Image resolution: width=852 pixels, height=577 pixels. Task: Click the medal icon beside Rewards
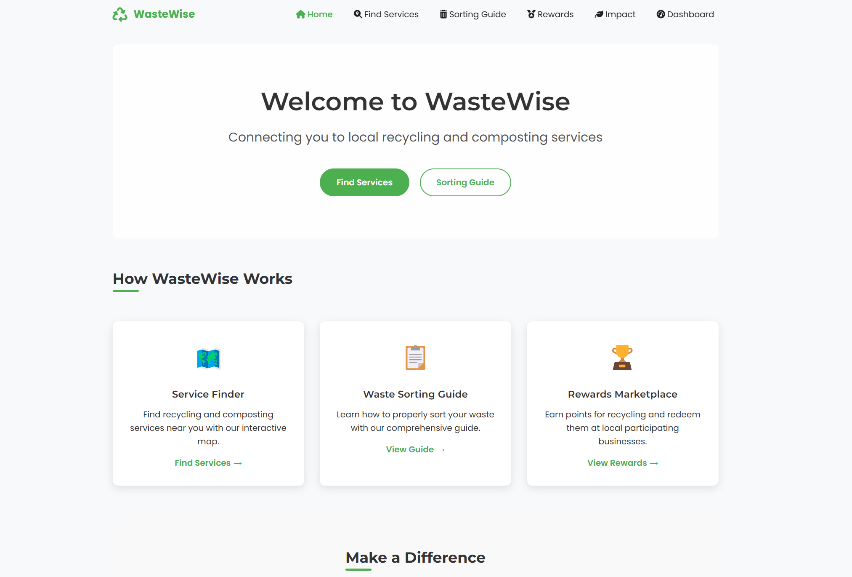coord(531,14)
